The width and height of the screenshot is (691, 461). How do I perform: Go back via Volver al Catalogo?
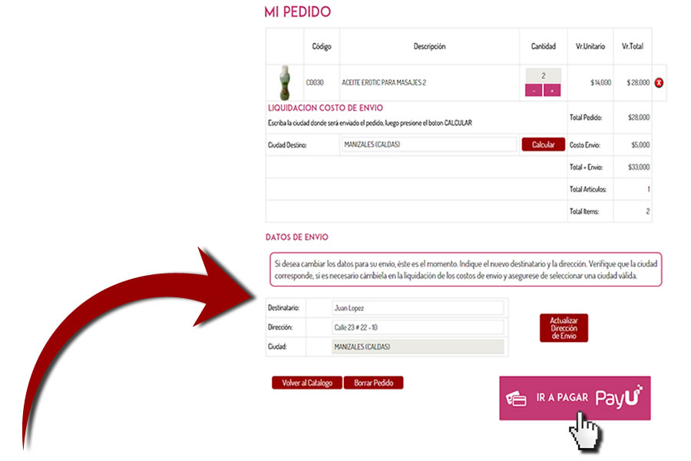(307, 383)
